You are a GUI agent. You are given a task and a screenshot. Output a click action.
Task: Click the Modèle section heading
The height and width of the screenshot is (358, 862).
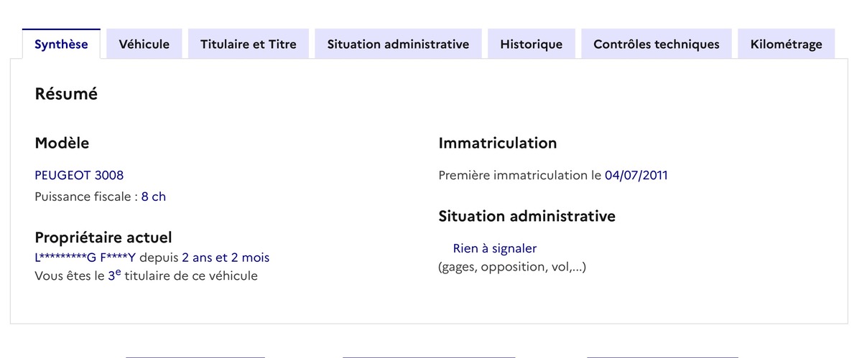pyautogui.click(x=62, y=143)
